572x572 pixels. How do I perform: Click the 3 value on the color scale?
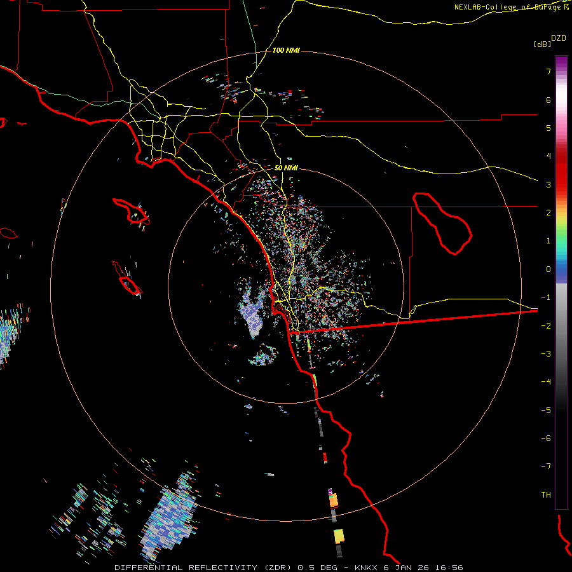coord(548,184)
